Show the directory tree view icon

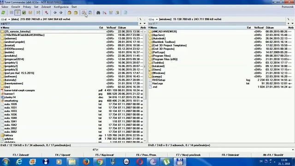click(30, 12)
